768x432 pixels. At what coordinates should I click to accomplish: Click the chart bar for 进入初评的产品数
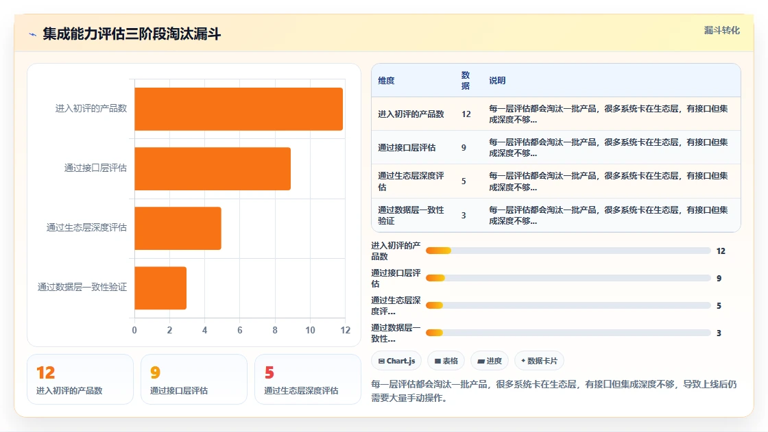click(x=239, y=109)
